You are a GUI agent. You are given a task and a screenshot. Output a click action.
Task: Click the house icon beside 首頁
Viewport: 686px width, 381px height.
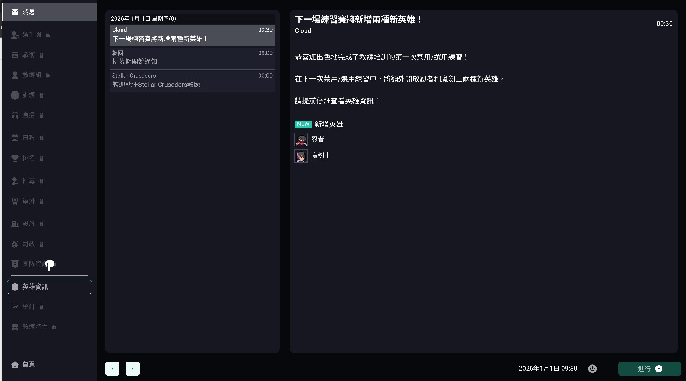point(15,364)
